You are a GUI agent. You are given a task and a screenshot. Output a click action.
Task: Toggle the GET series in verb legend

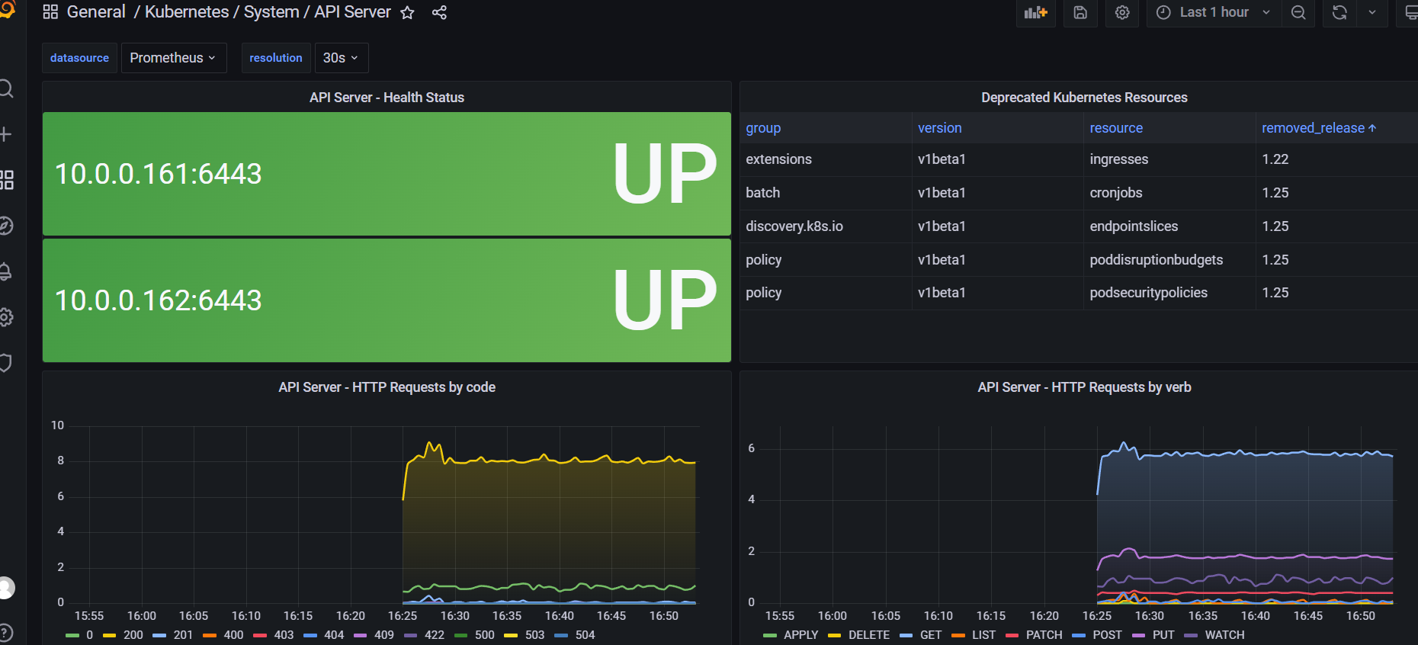click(x=931, y=635)
